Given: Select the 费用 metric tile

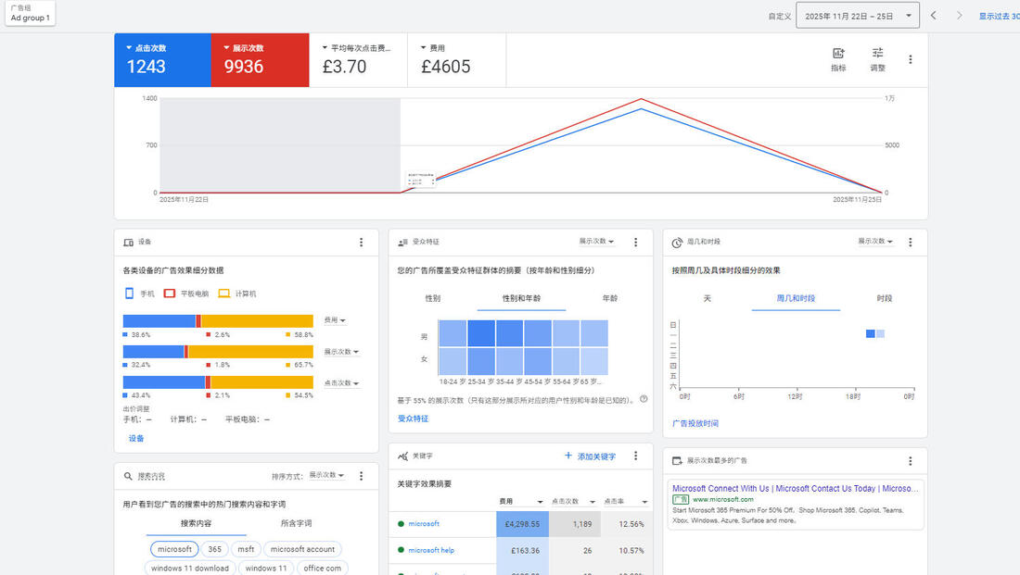Looking at the screenshot, I should [x=457, y=60].
